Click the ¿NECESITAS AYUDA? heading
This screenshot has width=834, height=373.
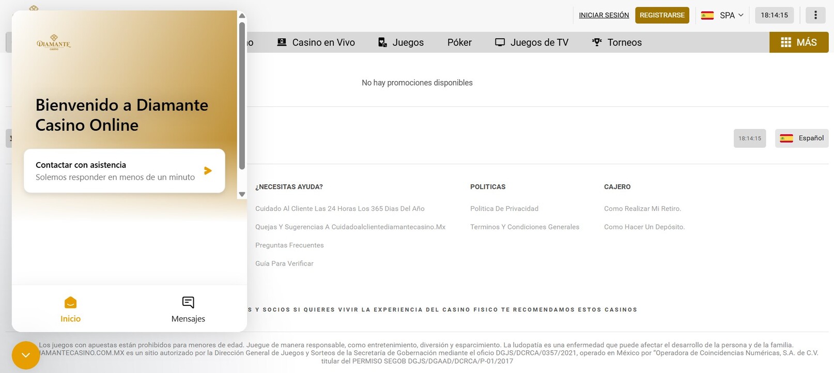point(289,187)
